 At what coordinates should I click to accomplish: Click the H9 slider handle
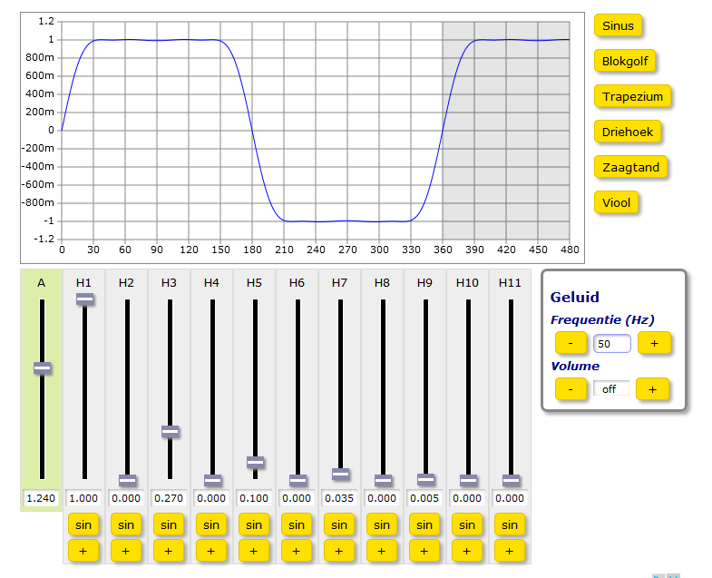(x=426, y=479)
